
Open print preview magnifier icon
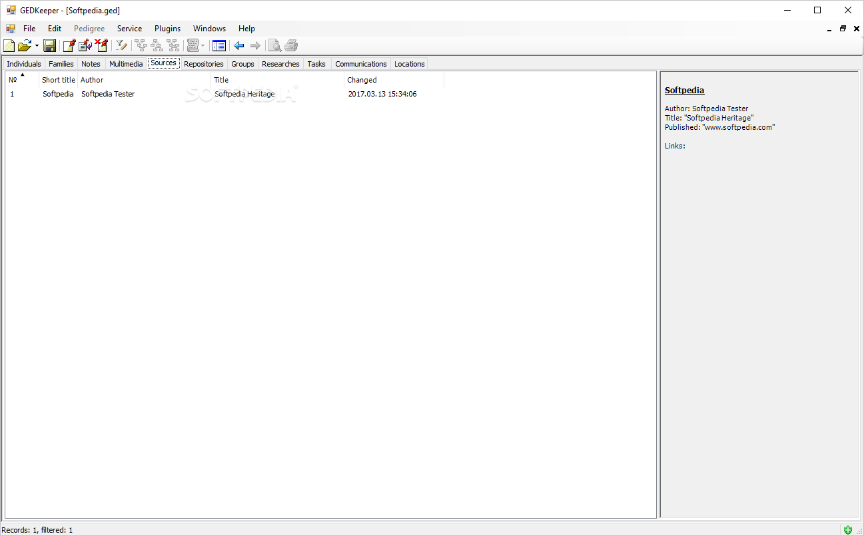point(274,46)
